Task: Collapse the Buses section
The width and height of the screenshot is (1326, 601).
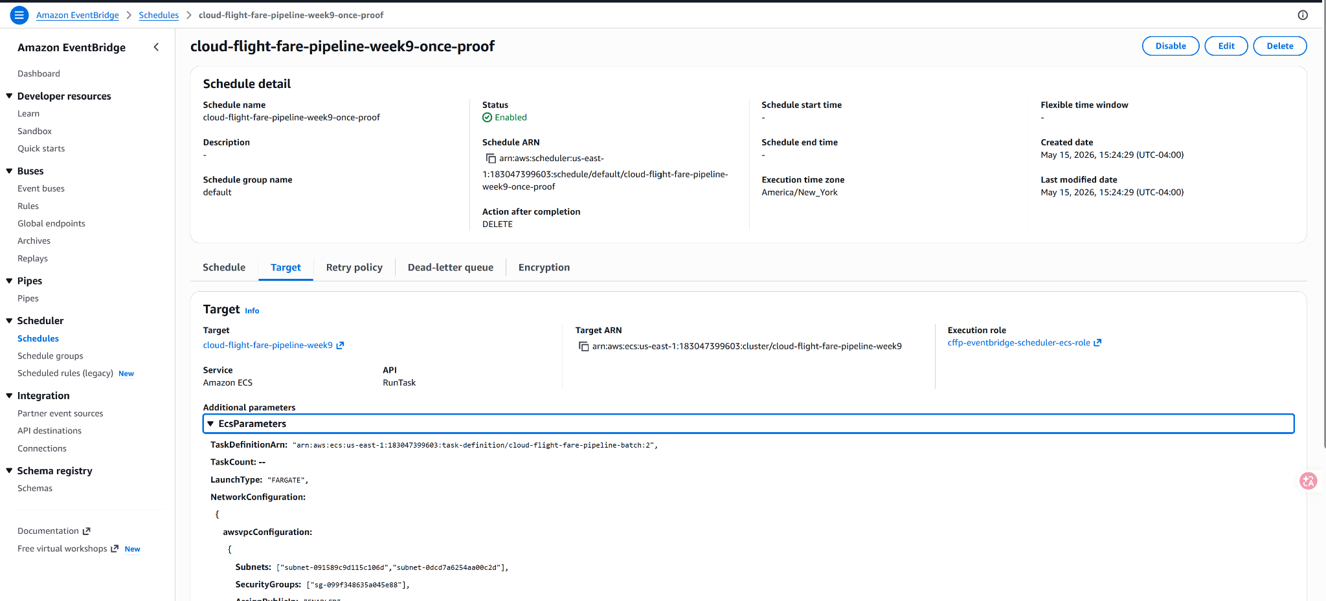Action: 9,171
